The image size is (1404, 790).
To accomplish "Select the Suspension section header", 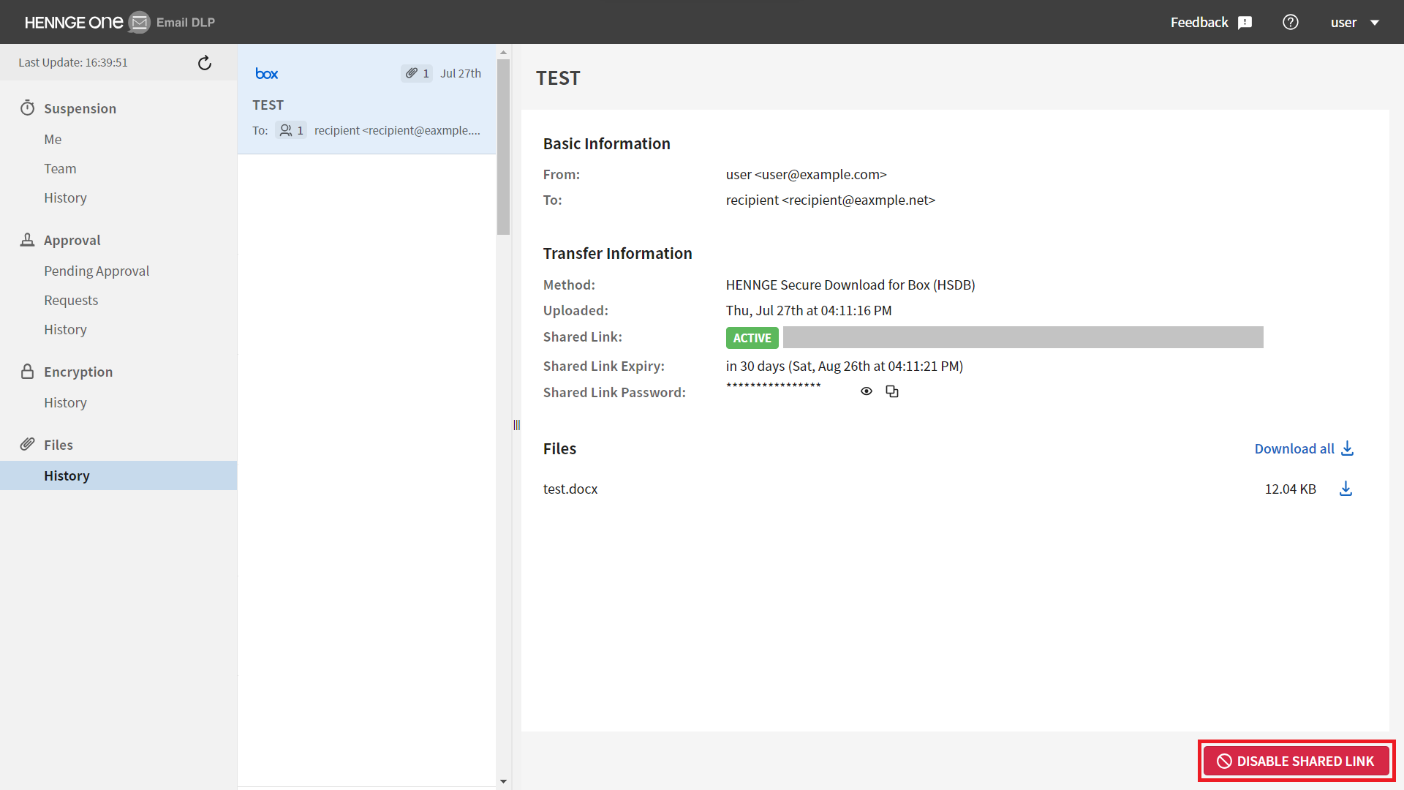I will 80,108.
